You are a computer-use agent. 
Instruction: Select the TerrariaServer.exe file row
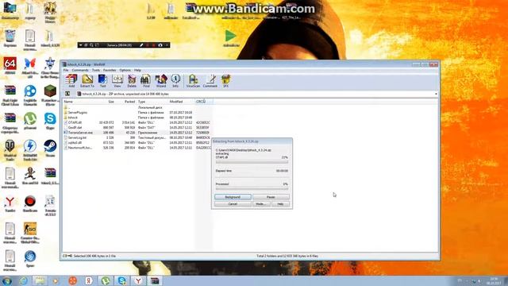point(137,133)
